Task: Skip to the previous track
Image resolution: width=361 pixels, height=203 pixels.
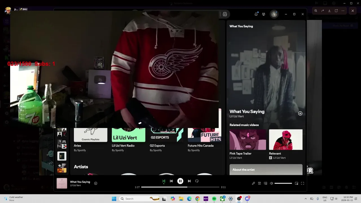Action: click(x=171, y=181)
